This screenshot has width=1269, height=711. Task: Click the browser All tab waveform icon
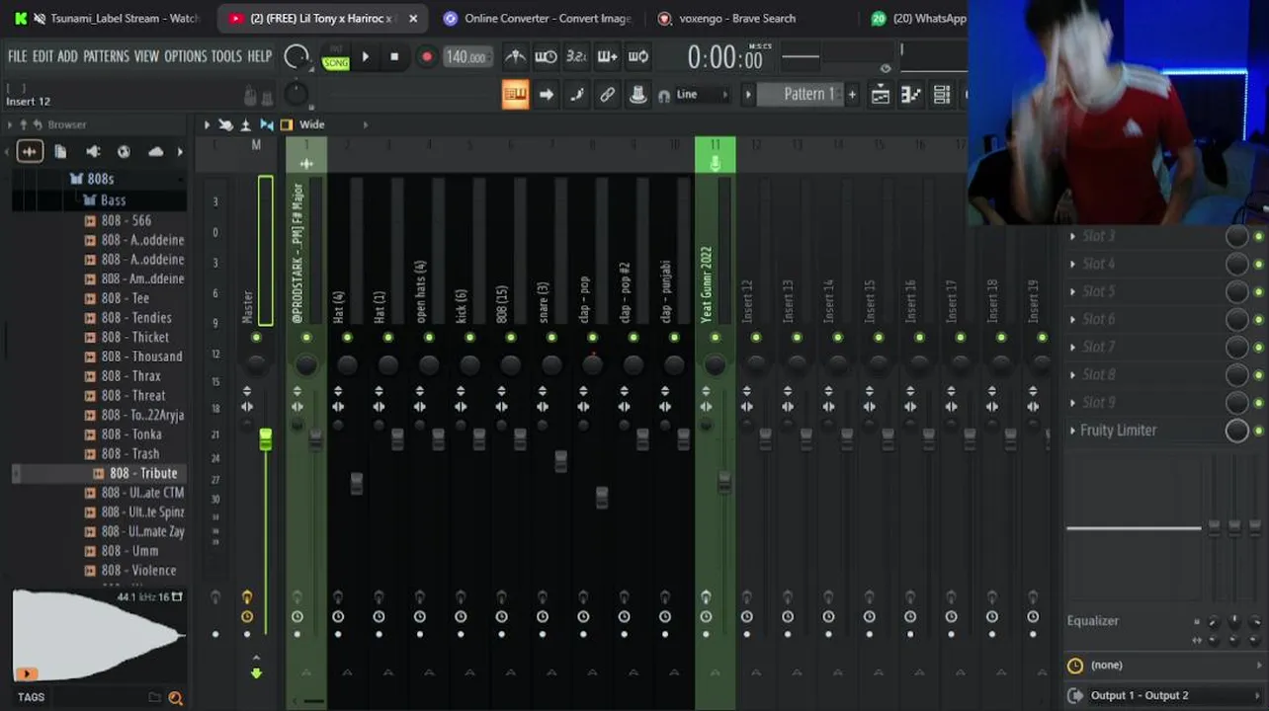coord(29,151)
